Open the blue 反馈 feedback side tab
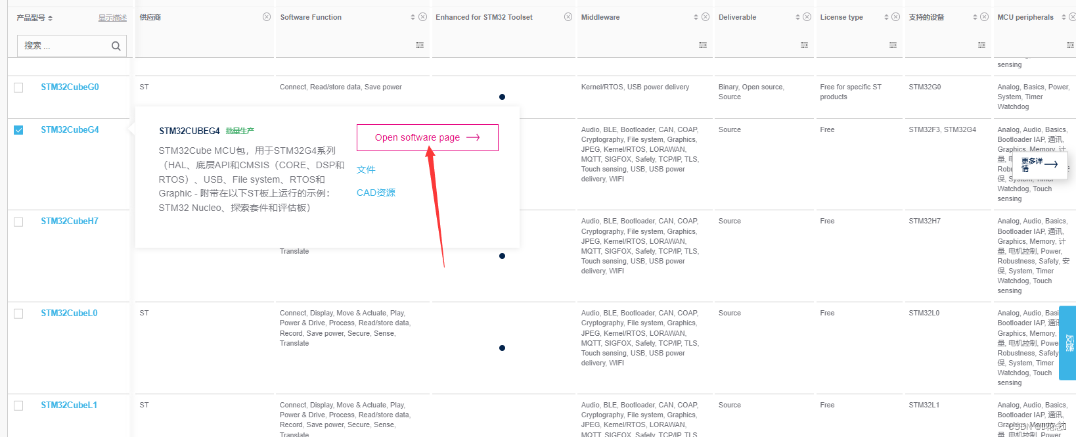Image resolution: width=1076 pixels, height=437 pixels. pyautogui.click(x=1069, y=342)
